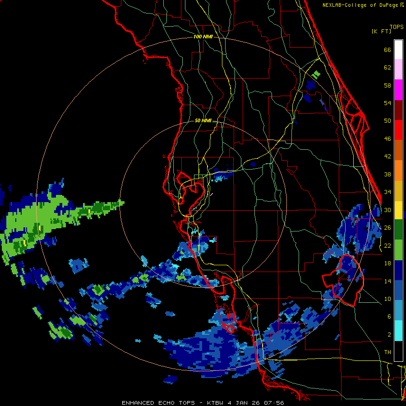The height and width of the screenshot is (406, 406).
Task: Click the "10" legend value
Action: 388,299
